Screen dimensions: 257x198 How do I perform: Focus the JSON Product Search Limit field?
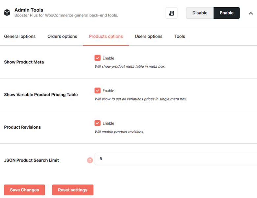(176, 159)
